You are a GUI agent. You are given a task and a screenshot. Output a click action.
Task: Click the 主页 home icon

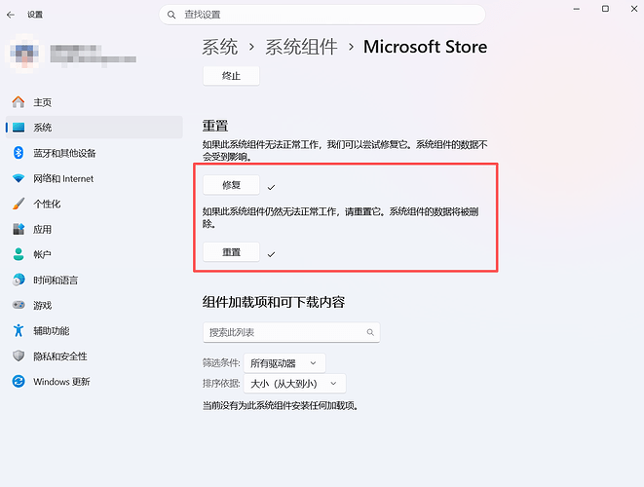point(19,102)
